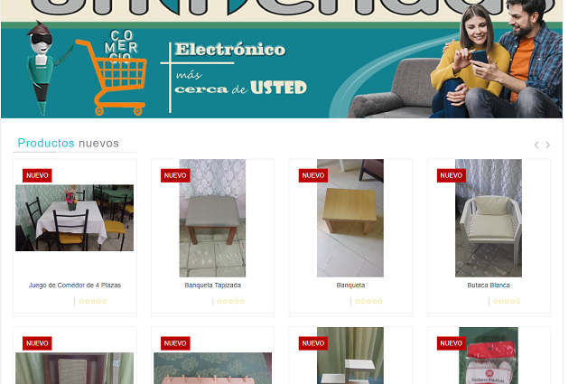The image size is (578, 384).
Task: Select the Banqueta product title
Action: coord(350,286)
